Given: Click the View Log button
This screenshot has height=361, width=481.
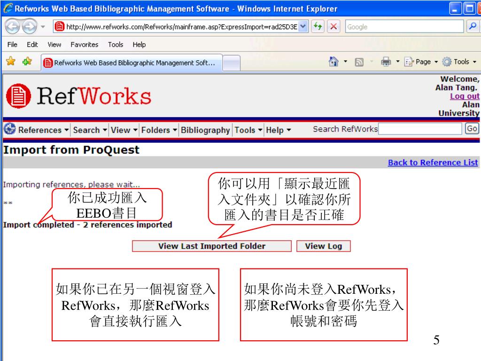Looking at the screenshot, I should 323,246.
